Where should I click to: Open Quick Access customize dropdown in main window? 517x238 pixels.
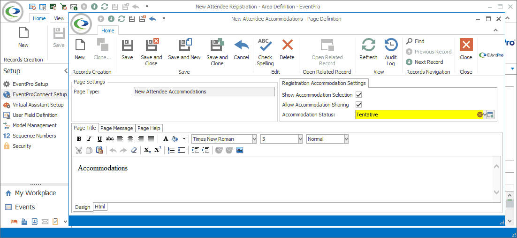147,6
